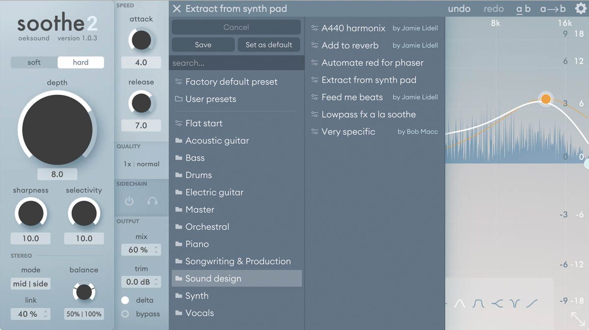Select the bell filter shape icon
This screenshot has width=589, height=330.
point(459,304)
